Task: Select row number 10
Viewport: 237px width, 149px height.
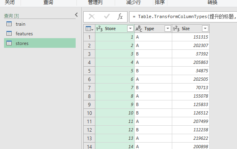Action: point(89,113)
